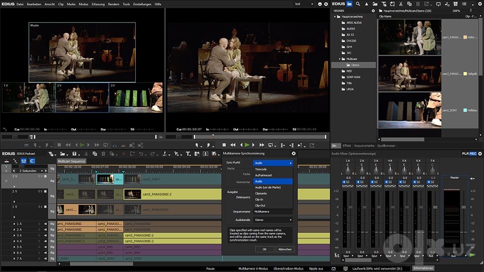
Task: Toggle group/link mode blue button
Action: pos(24,161)
